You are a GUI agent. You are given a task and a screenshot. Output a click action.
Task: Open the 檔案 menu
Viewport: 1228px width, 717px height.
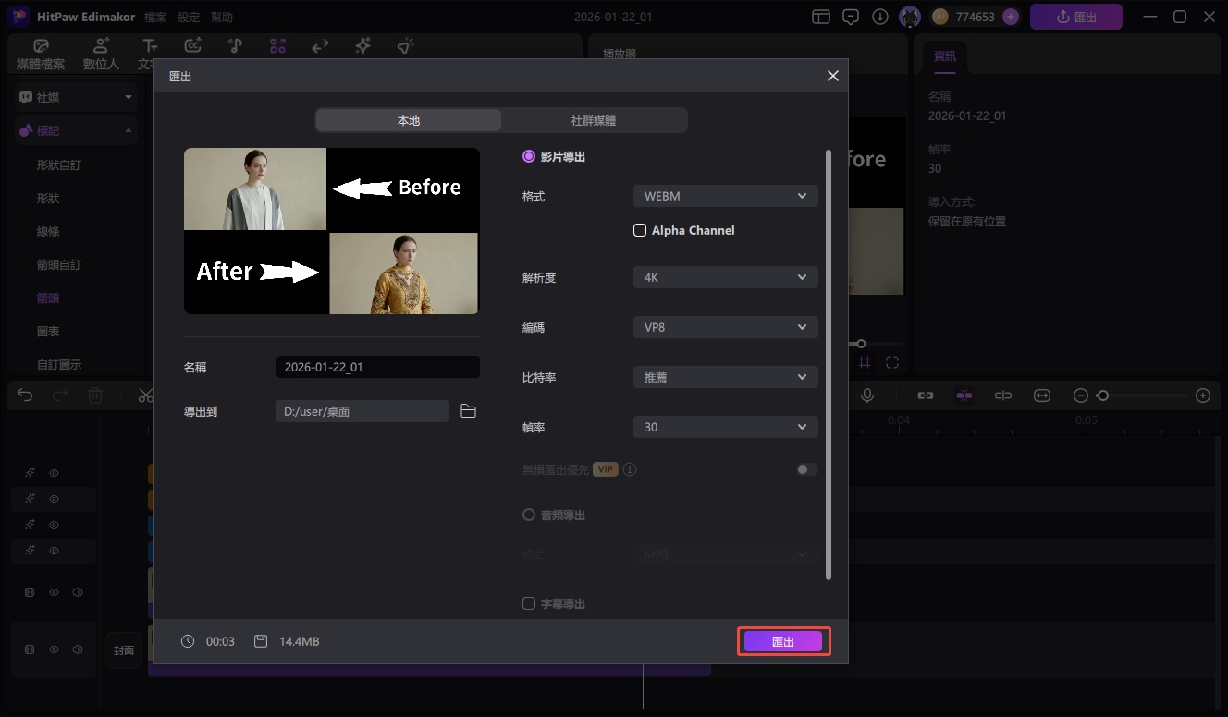155,18
